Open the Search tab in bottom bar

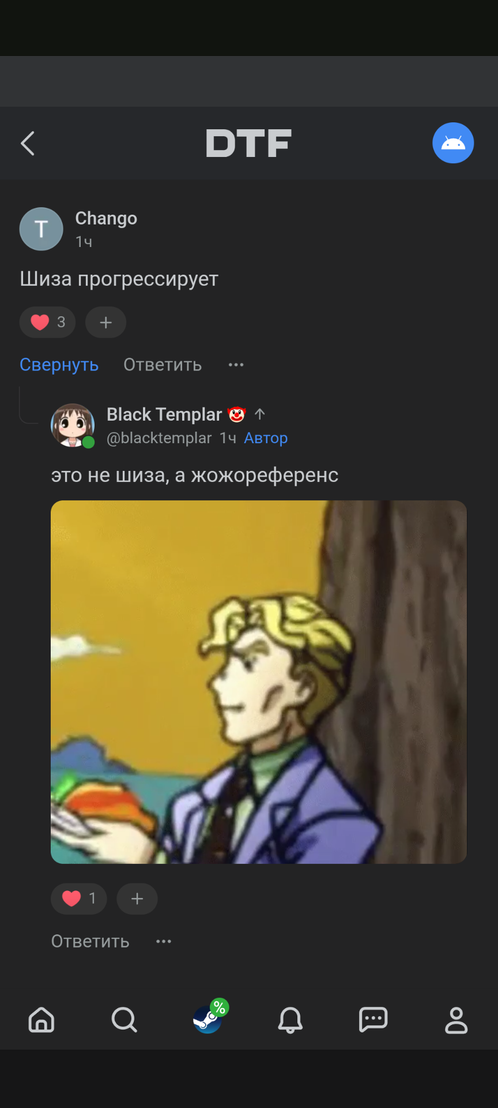(124, 1020)
